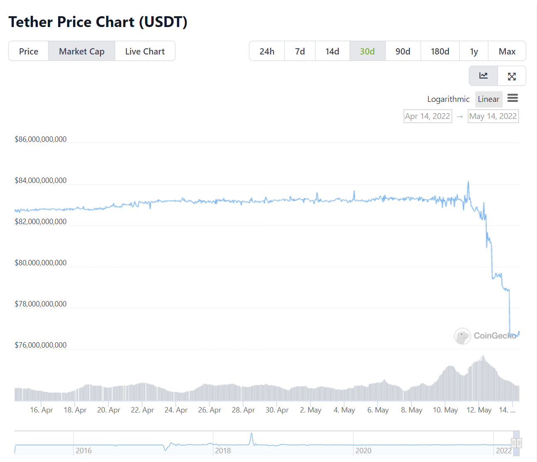This screenshot has width=537, height=462.
Task: Open the Live Chart tab
Action: click(x=145, y=51)
